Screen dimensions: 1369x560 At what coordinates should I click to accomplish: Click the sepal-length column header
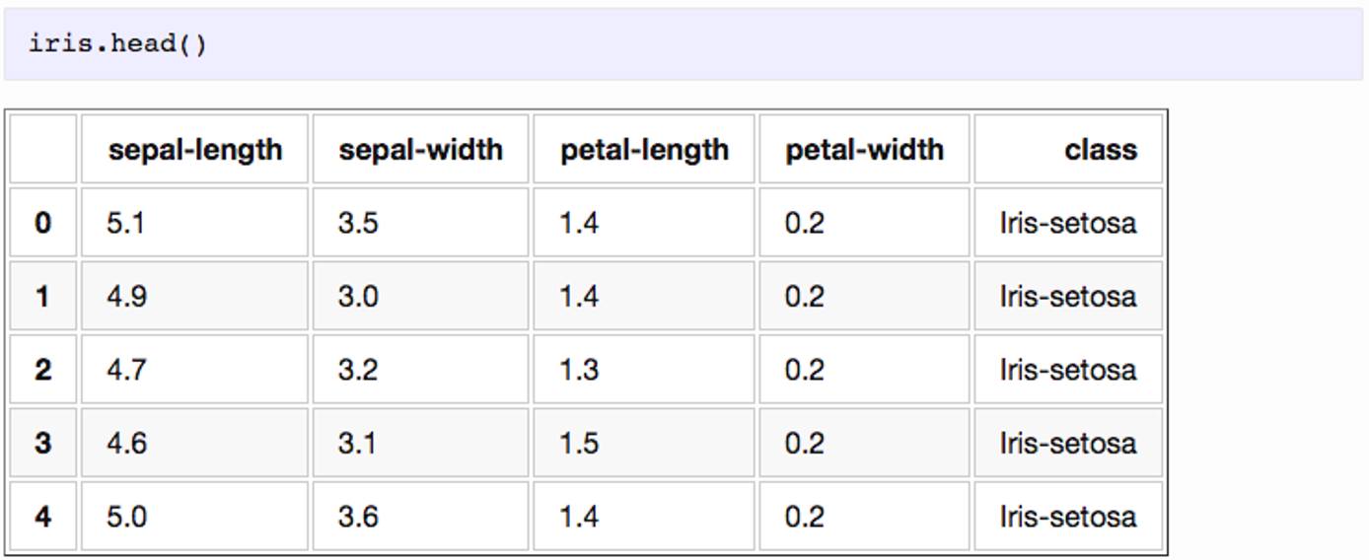[x=195, y=150]
